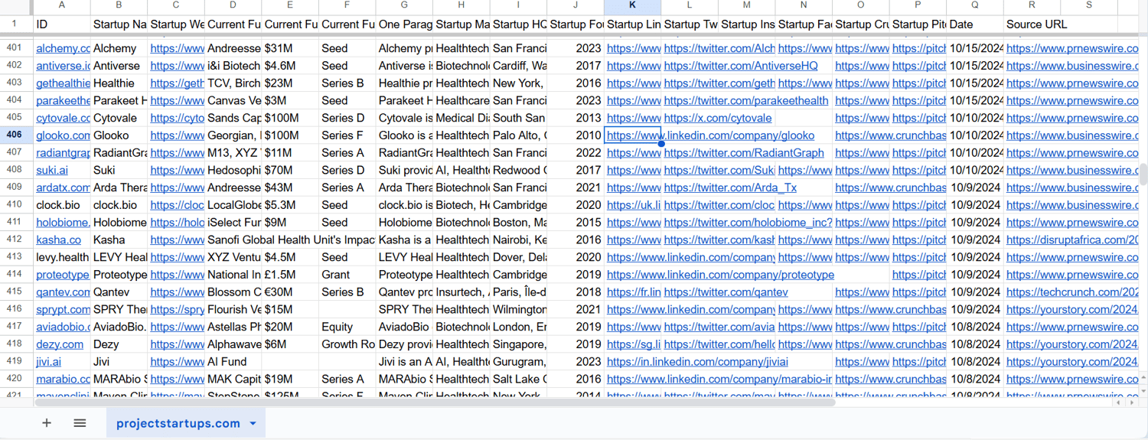This screenshot has width=1148, height=440.
Task: Select row header 1
Action: tap(15, 24)
